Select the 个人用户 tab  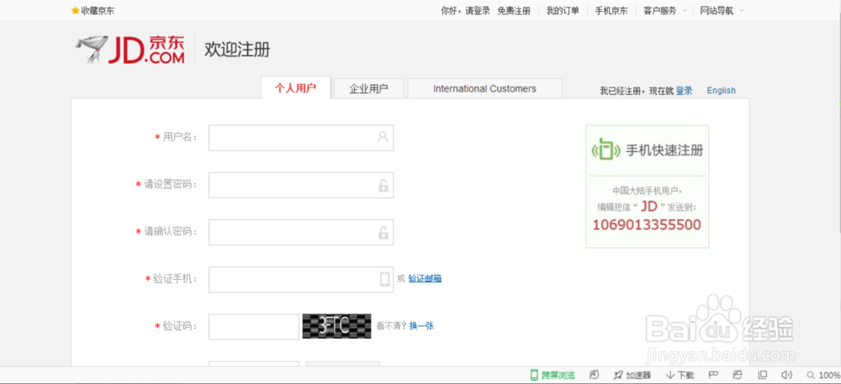click(295, 88)
